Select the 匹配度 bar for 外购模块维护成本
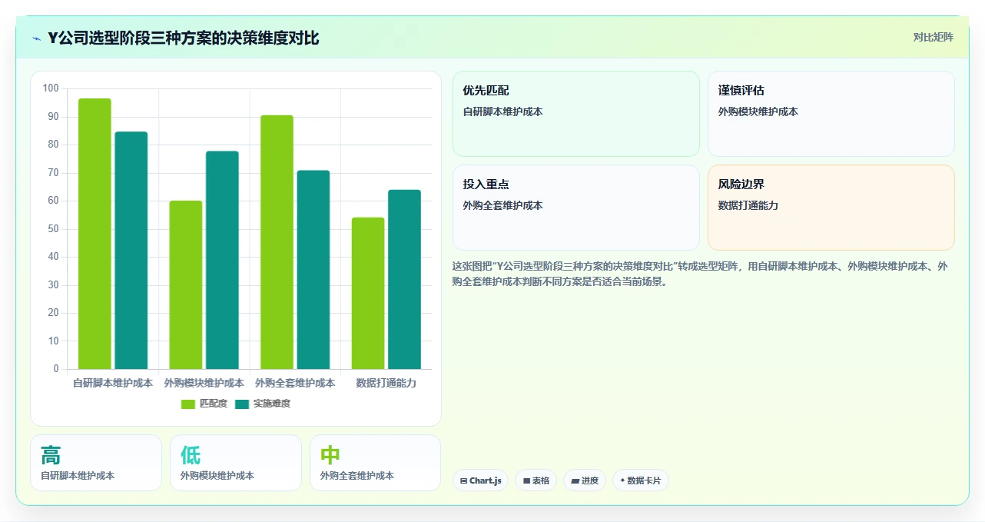Image resolution: width=985 pixels, height=522 pixels. [186, 285]
